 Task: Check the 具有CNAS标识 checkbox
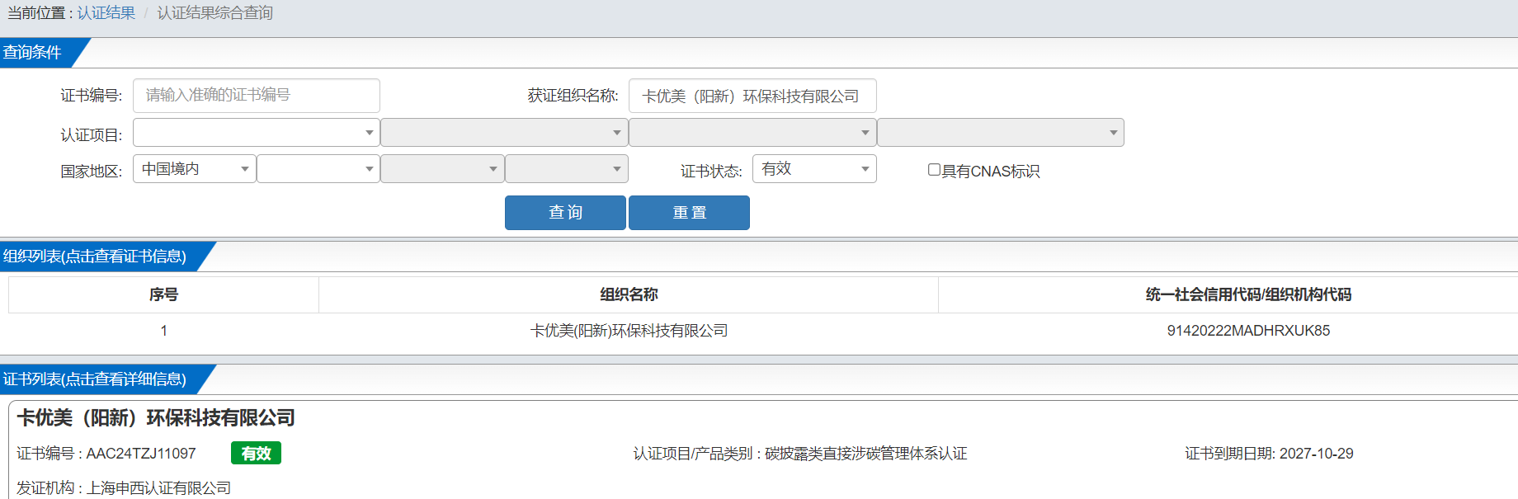(935, 170)
